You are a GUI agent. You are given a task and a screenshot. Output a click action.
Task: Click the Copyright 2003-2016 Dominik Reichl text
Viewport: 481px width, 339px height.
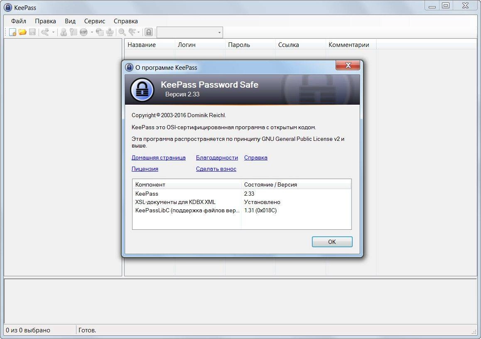pos(179,115)
